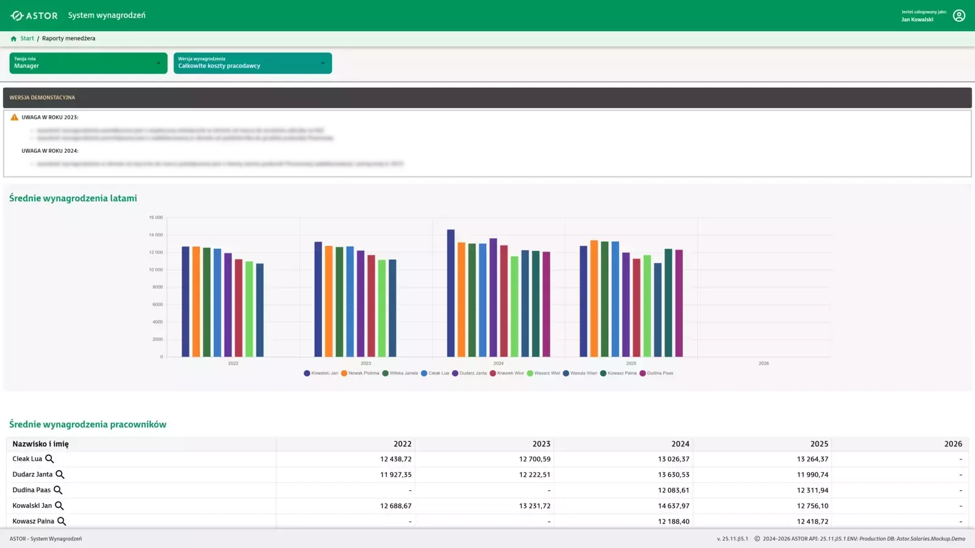Click the Cieak Lua legend color dot
Image resolution: width=975 pixels, height=548 pixels.
[x=424, y=373]
